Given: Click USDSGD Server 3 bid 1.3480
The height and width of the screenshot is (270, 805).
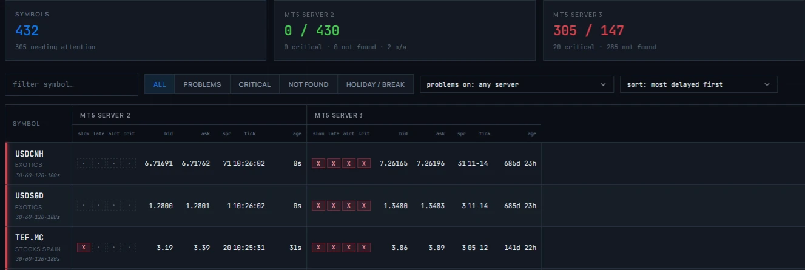Looking at the screenshot, I should pyautogui.click(x=396, y=206).
